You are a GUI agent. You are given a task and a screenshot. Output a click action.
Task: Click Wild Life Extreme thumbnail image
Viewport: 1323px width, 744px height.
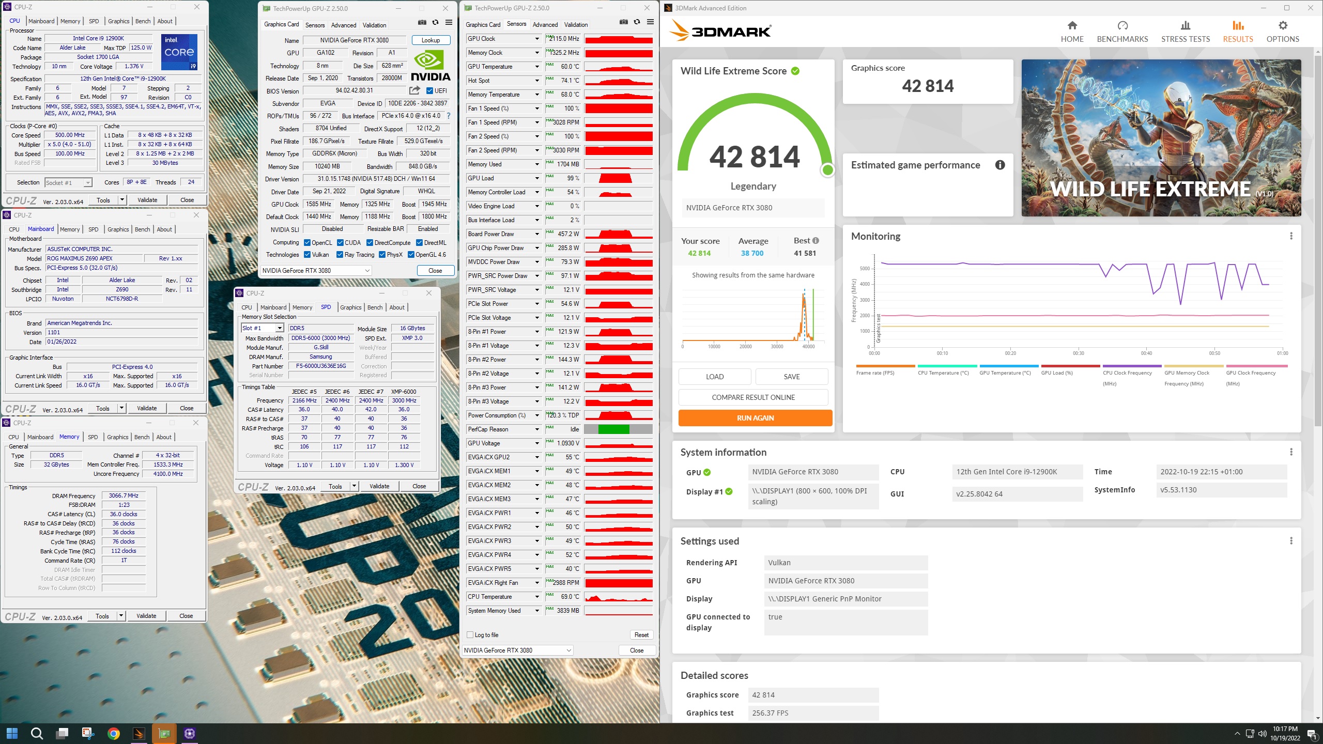coord(1161,137)
